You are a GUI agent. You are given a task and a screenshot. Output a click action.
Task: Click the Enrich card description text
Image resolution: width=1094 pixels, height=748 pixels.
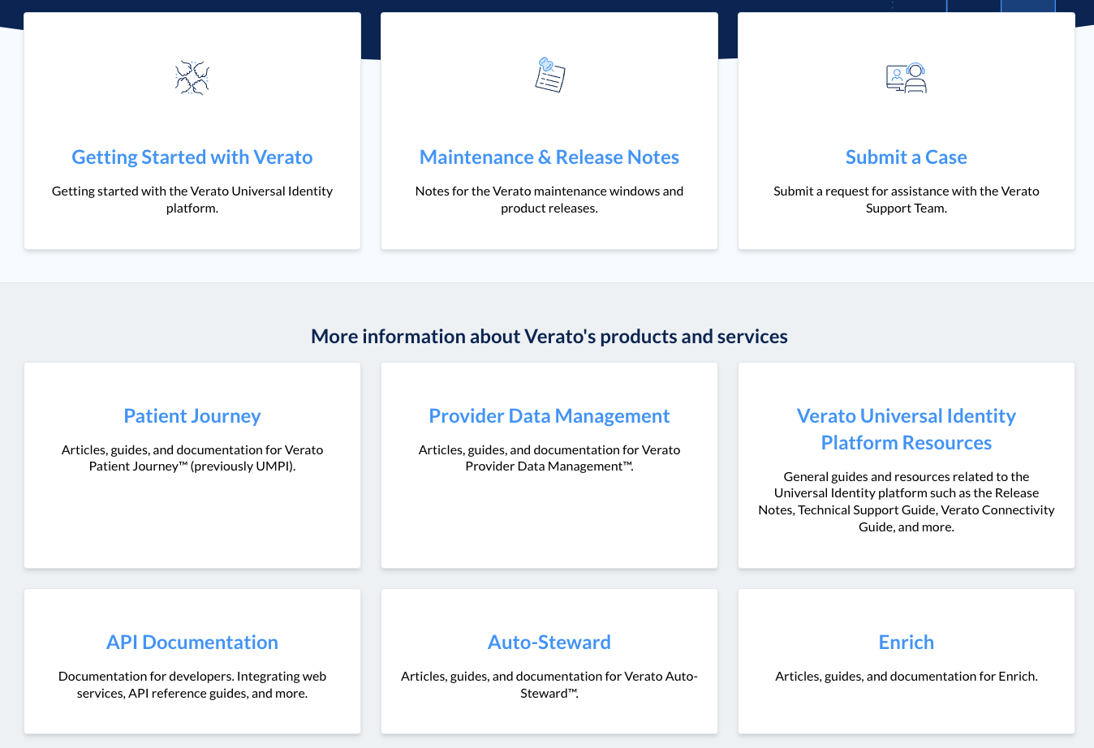(x=906, y=676)
